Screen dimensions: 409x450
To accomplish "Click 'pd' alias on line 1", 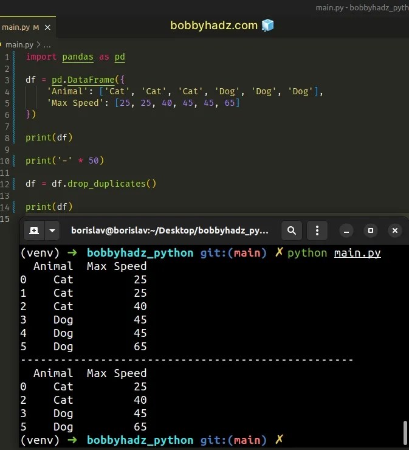I will (120, 57).
